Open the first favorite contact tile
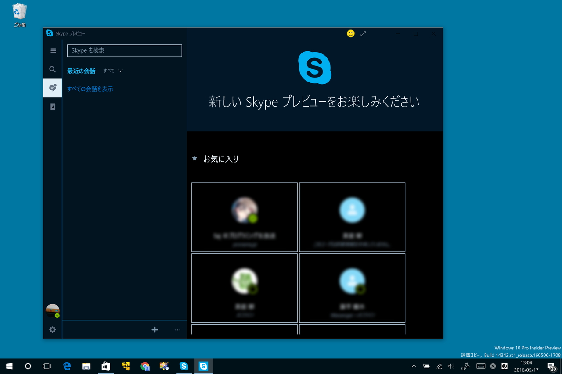This screenshot has height=374, width=562. click(x=244, y=217)
